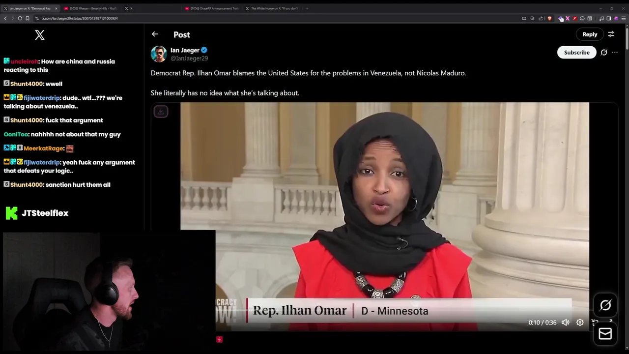The width and height of the screenshot is (629, 354).
Task: Toggle the browser sidebar panel
Action: 609,18
